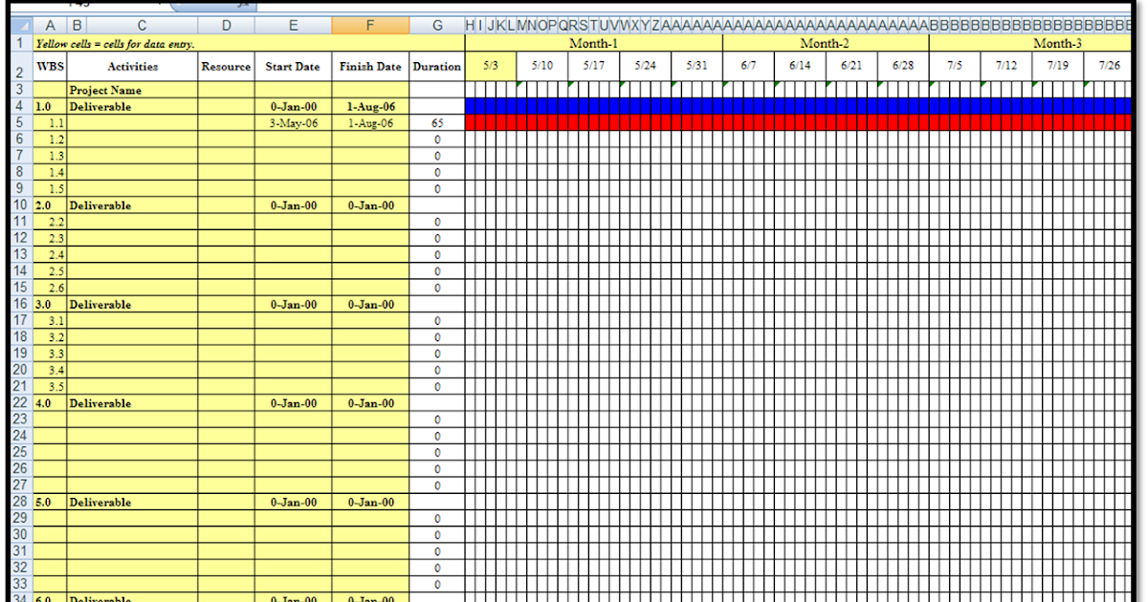This screenshot has width=1148, height=602.
Task: Click finish date 0-Jan-00 in row 16
Action: pyautogui.click(x=370, y=305)
